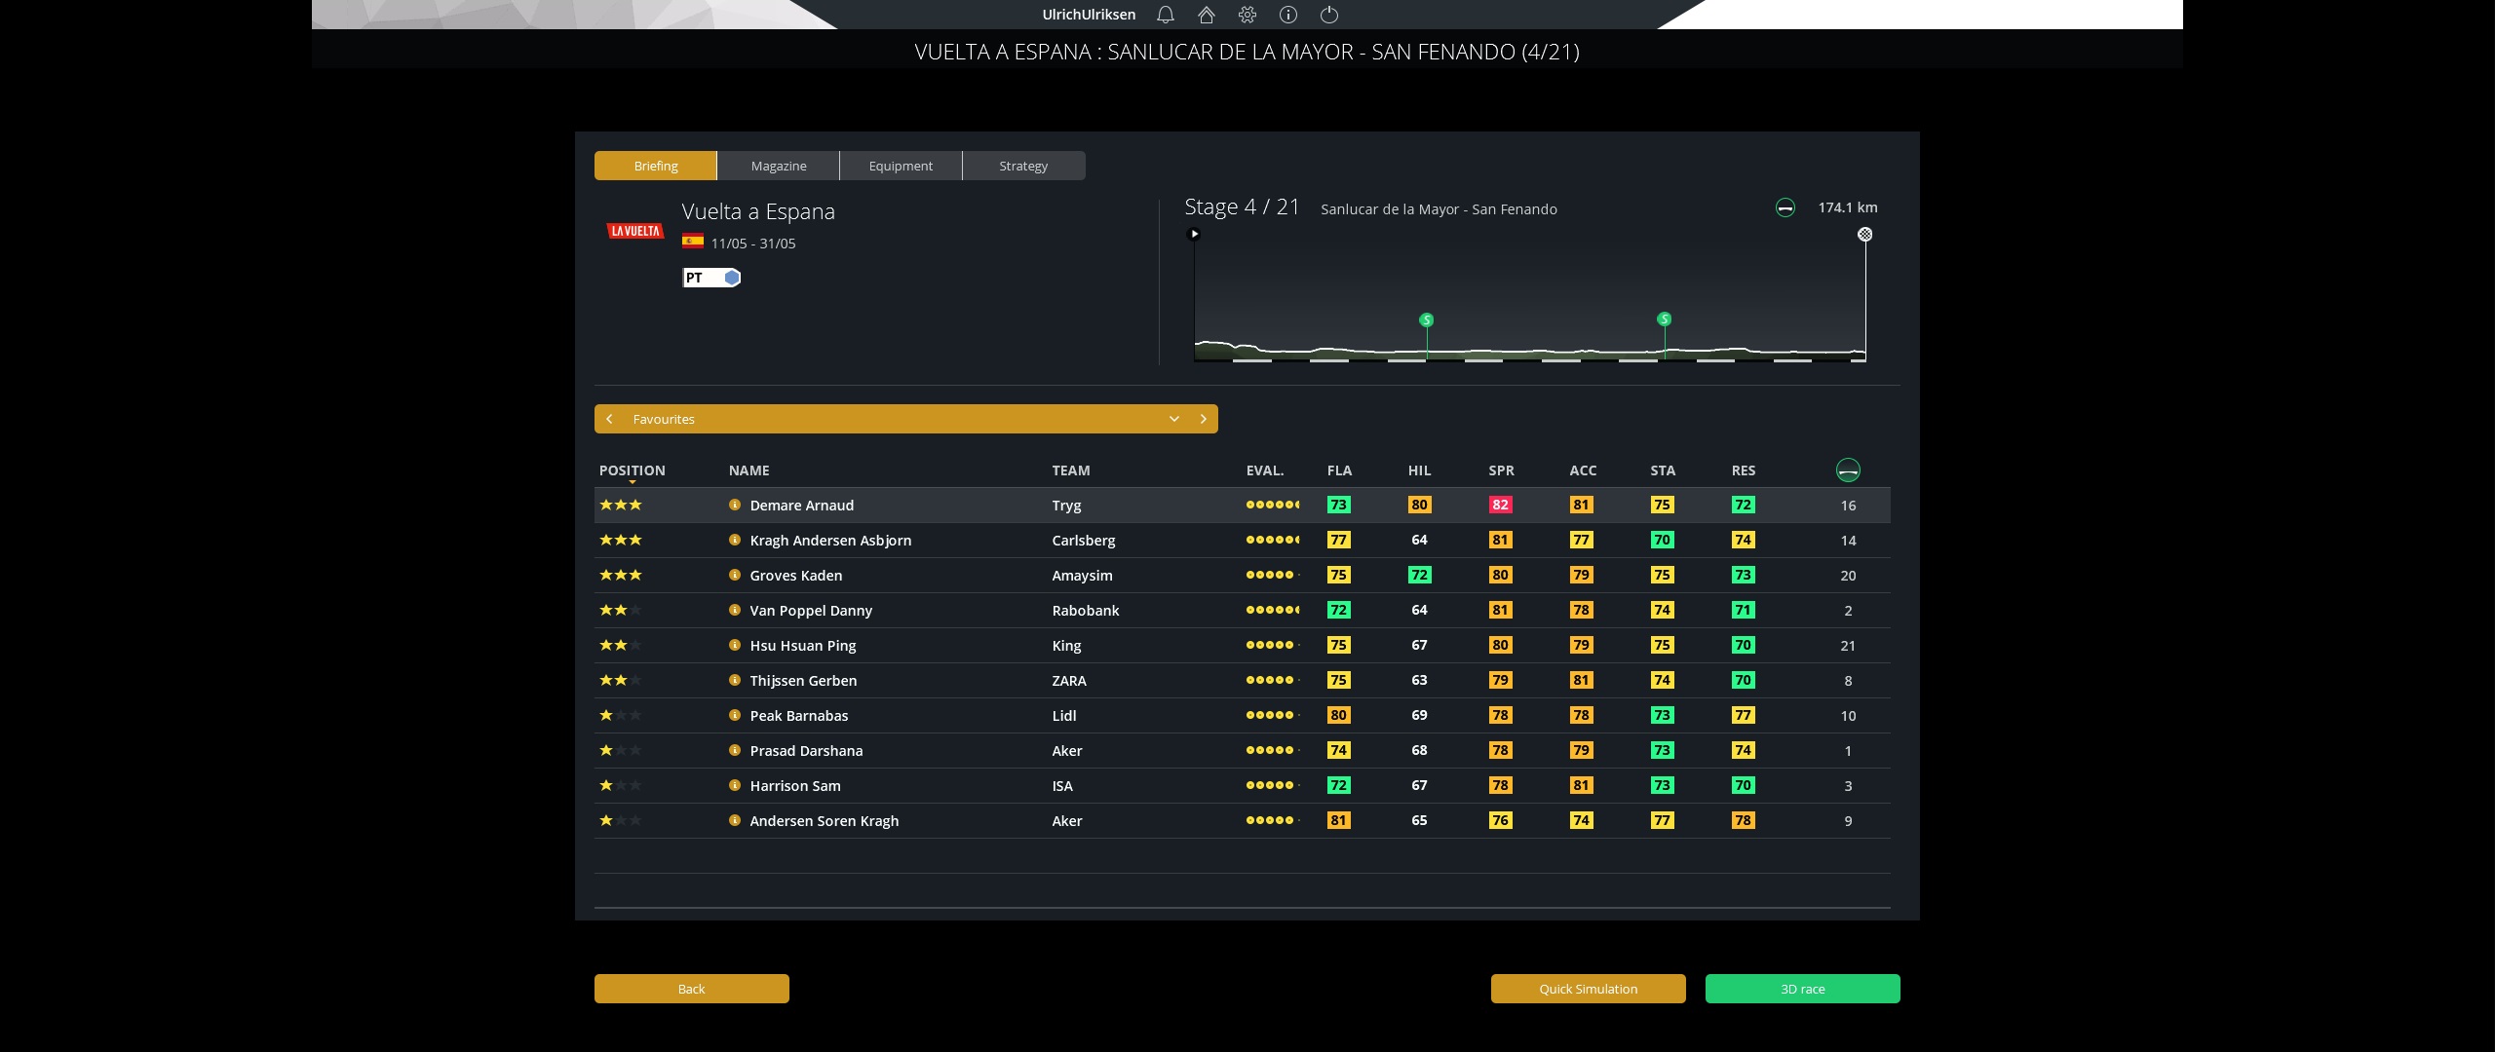Open the information circle icon
This screenshot has width=2495, height=1052.
click(x=1288, y=15)
